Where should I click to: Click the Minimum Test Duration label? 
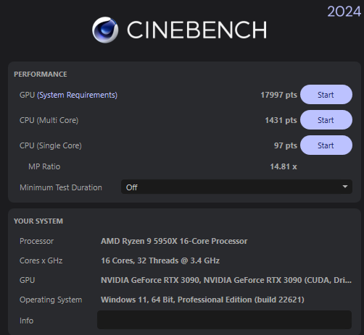pyautogui.click(x=61, y=187)
